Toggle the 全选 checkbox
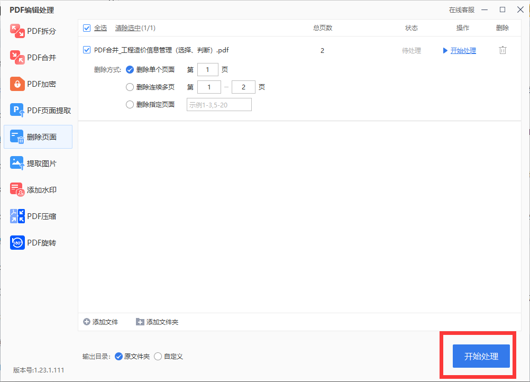Image resolution: width=530 pixels, height=382 pixels. [87, 28]
